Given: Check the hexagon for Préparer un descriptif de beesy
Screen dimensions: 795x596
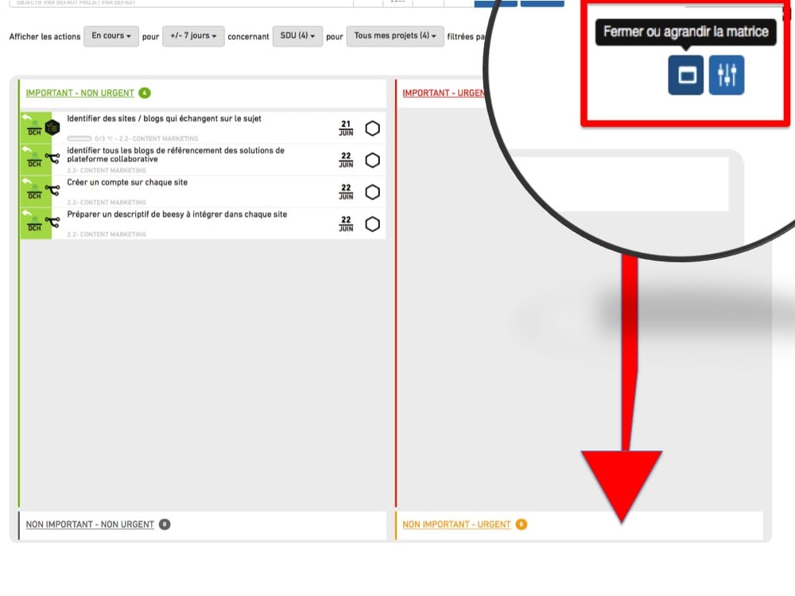Looking at the screenshot, I should tap(373, 224).
